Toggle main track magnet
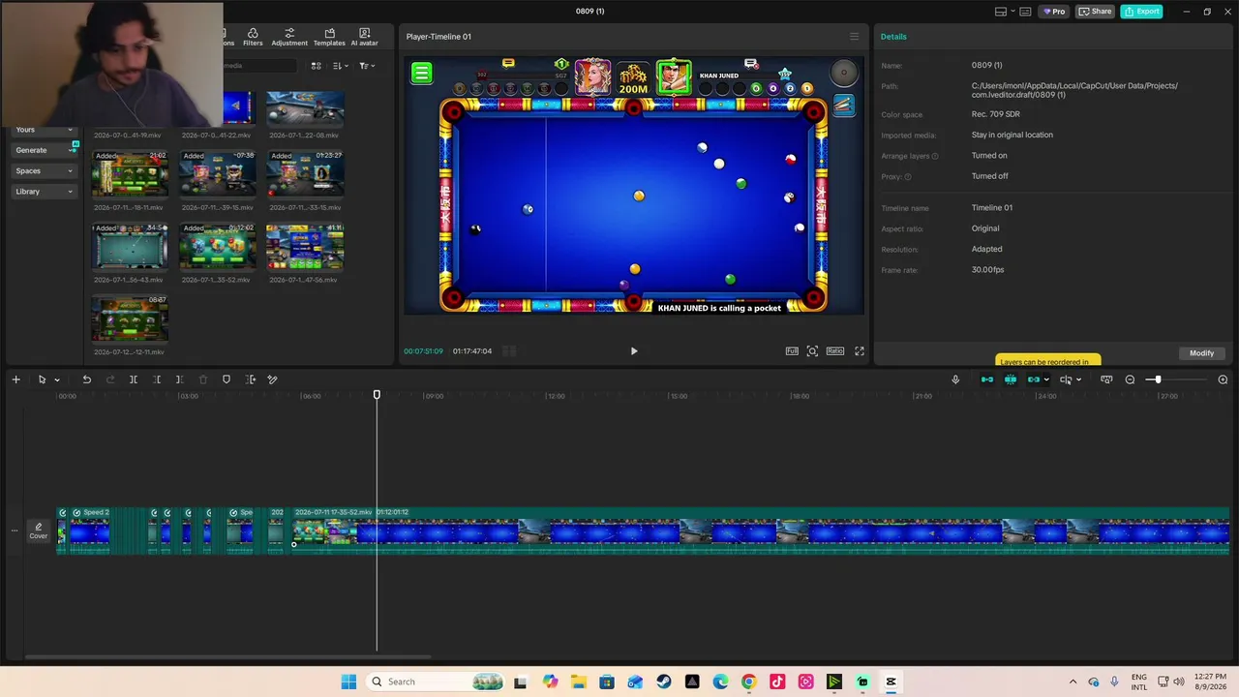The width and height of the screenshot is (1239, 697). pos(987,379)
